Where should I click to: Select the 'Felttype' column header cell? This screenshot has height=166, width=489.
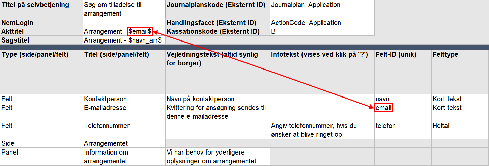coord(460,72)
